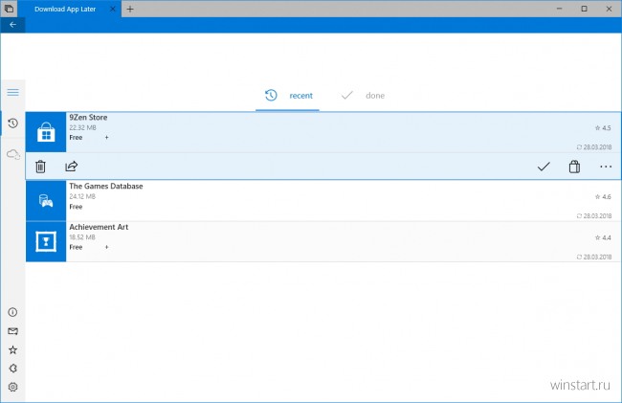Open the hamburger menu in sidebar
The image size is (622, 403).
pyautogui.click(x=12, y=93)
